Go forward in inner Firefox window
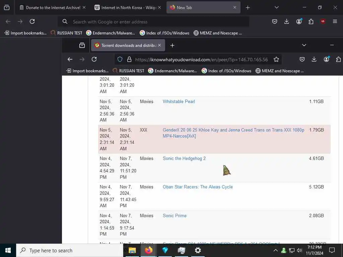Screen dimensions: 343x257 click(x=82, y=59)
